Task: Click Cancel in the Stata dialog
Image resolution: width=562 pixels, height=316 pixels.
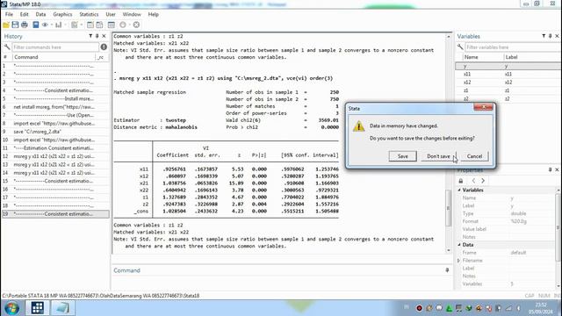Action: pos(474,156)
